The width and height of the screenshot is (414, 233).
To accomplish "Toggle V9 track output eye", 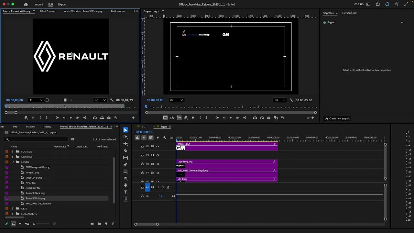I will tap(158, 155).
